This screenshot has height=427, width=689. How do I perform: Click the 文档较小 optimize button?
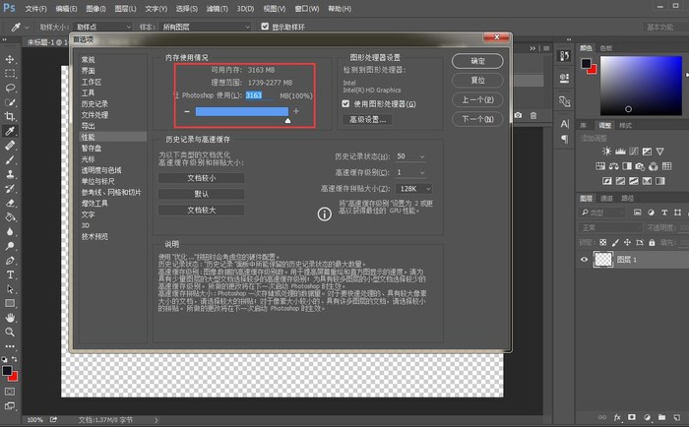coord(201,178)
